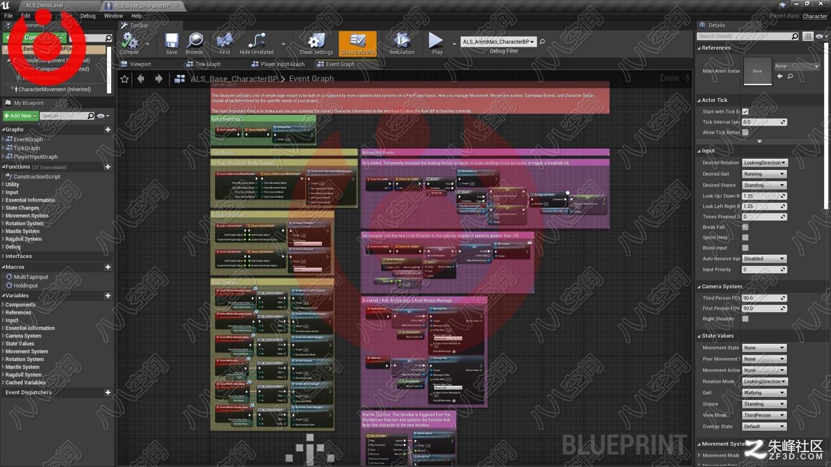Navigate forward in graph history
The image size is (831, 467).
click(158, 78)
